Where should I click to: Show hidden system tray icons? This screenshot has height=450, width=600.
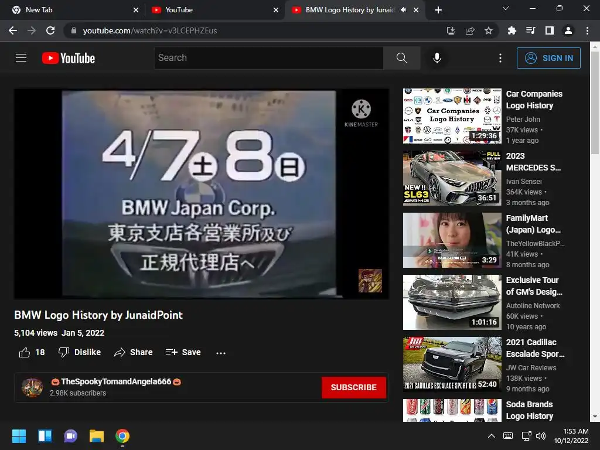492,436
